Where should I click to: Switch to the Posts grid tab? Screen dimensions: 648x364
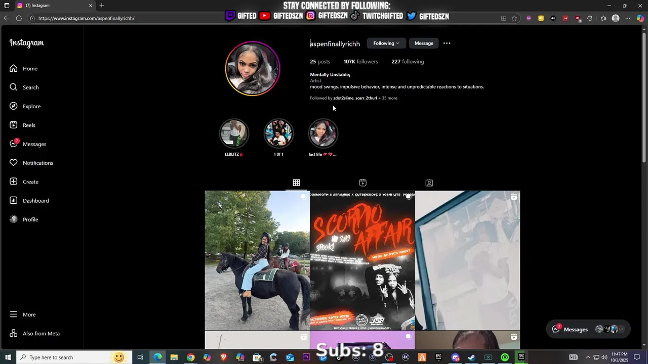pos(296,183)
